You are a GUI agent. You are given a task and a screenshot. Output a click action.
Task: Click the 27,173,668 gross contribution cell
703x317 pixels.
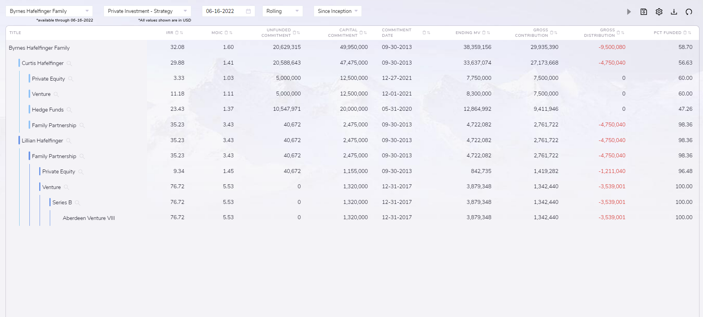[545, 63]
